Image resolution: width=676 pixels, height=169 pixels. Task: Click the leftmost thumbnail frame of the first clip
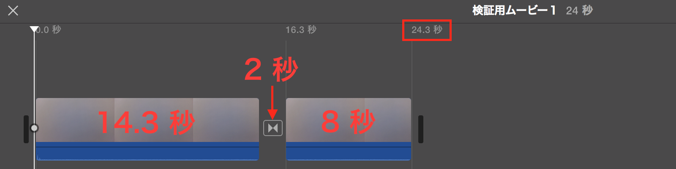(x=75, y=120)
